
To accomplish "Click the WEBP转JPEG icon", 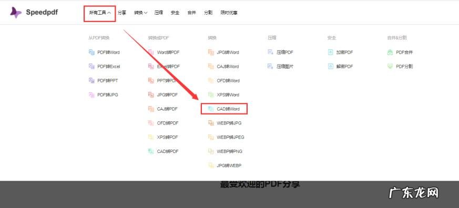I will click(x=211, y=137).
